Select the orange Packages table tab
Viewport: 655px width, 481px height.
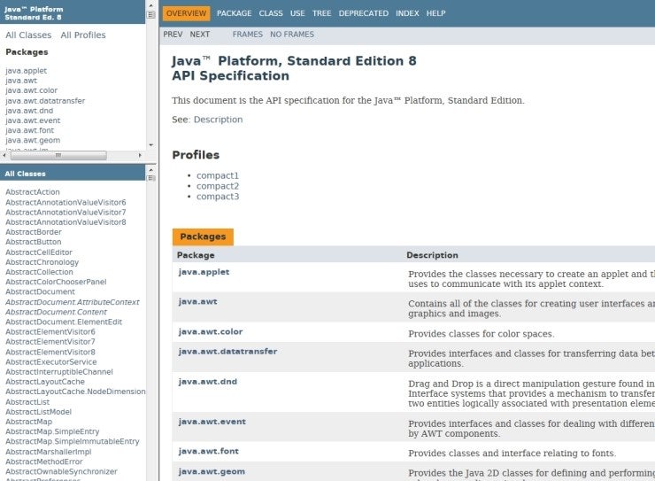[x=203, y=237]
